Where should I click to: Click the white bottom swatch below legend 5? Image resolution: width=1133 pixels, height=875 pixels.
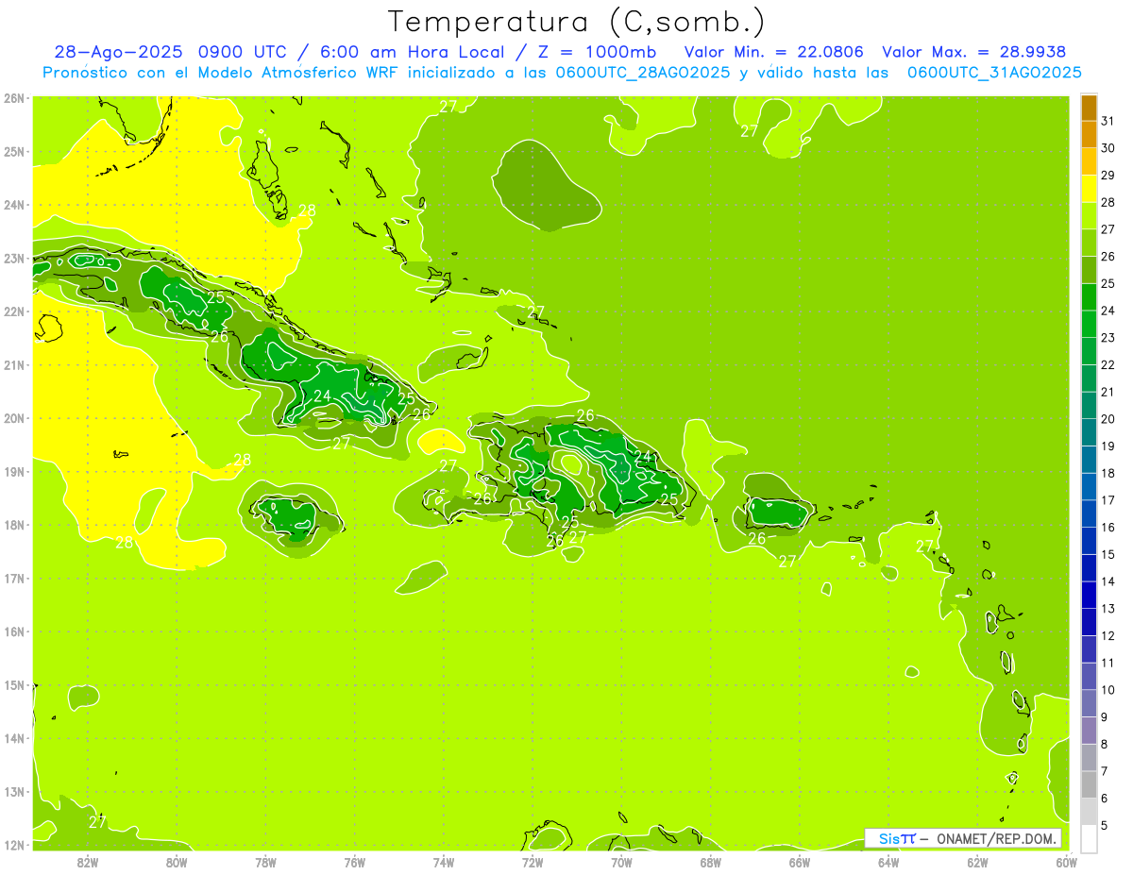(x=1089, y=838)
